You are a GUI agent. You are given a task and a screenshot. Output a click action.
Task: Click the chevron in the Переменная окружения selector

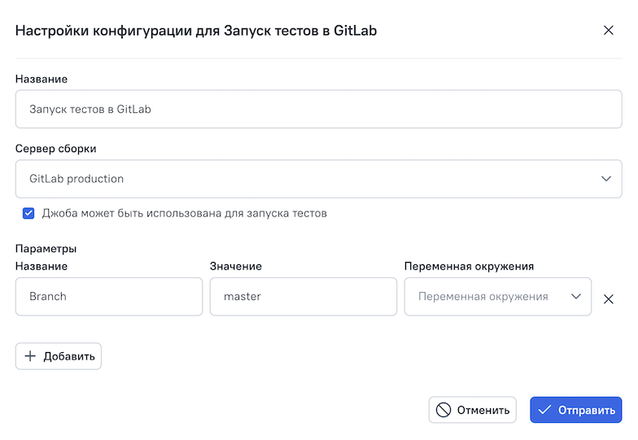point(576,297)
